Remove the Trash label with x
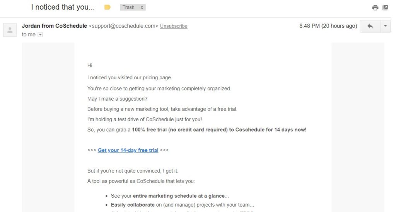This screenshot has width=396, height=212. [x=142, y=8]
